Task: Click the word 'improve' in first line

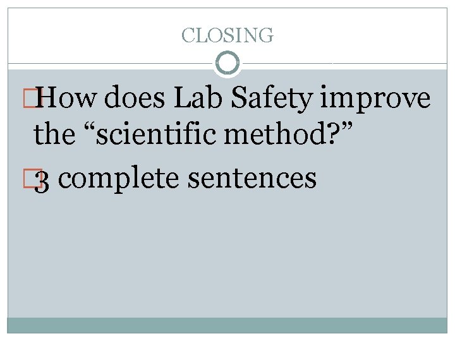Action: point(375,99)
